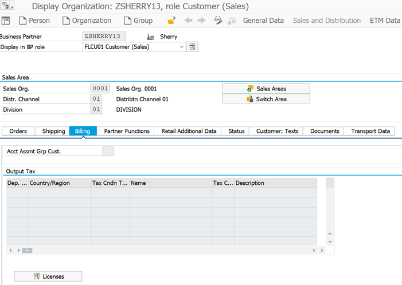Click the Dep. ... column header
This screenshot has height=285, width=402.
(17, 183)
